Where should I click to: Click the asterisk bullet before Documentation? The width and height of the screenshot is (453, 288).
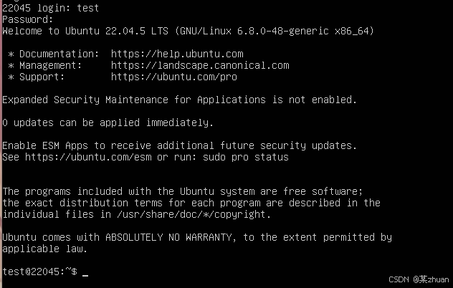(x=11, y=54)
